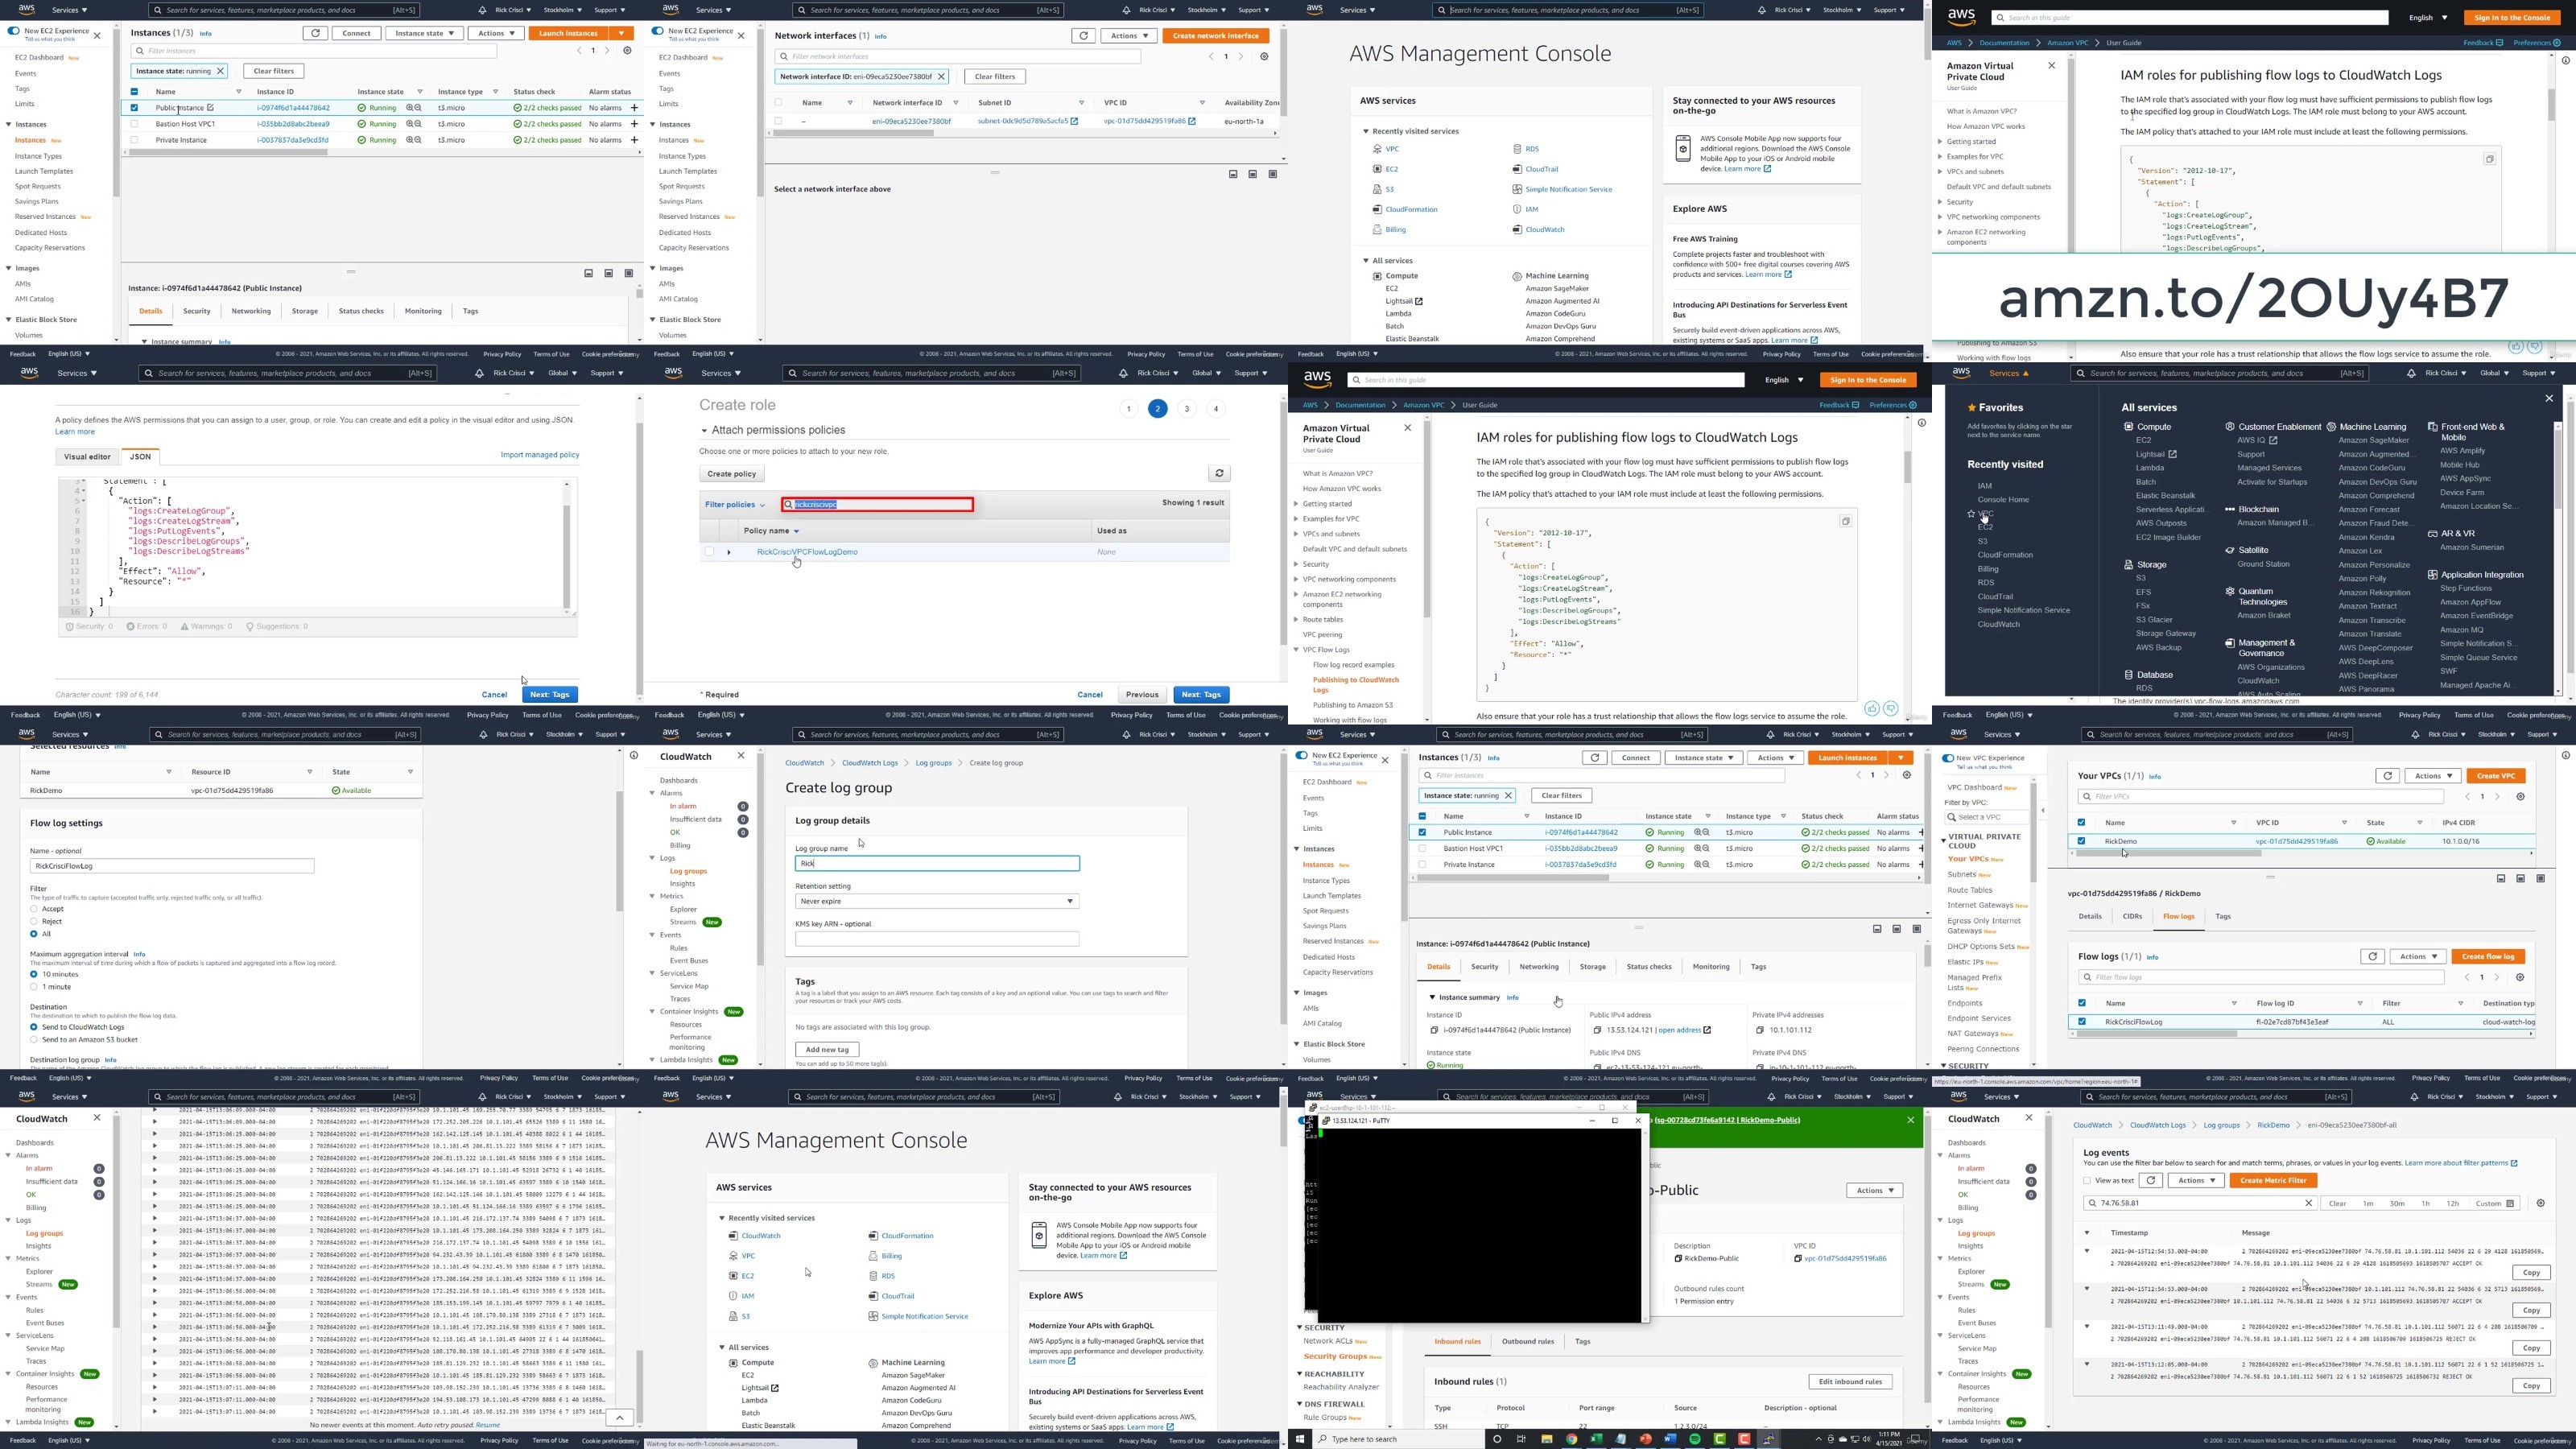Select Send to CloudWatch Logs destination
Screen dimensions: 2576x1449
click(34, 1027)
